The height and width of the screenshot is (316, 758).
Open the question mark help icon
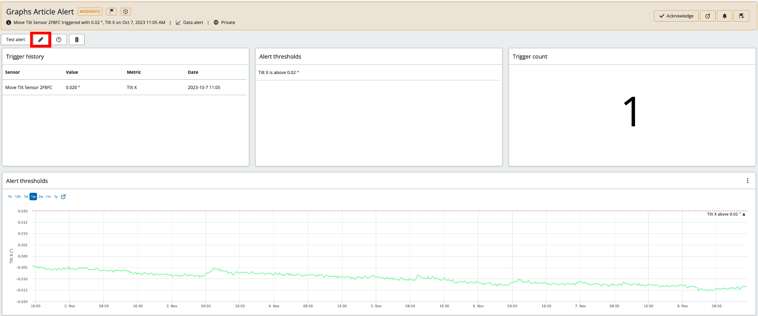(x=59, y=39)
